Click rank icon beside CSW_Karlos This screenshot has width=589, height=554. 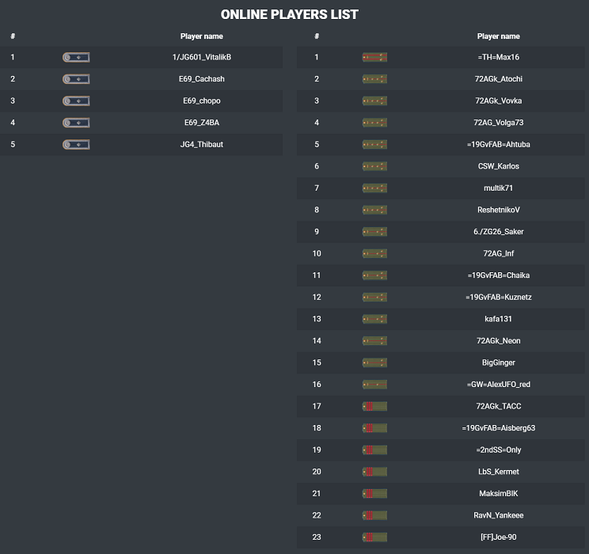click(x=374, y=166)
